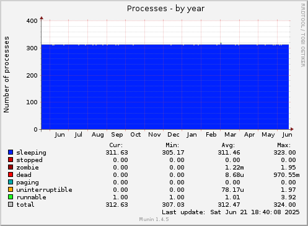Click the blue sleeping area in graph
The height and width of the screenshot is (226, 308).
(x=165, y=87)
